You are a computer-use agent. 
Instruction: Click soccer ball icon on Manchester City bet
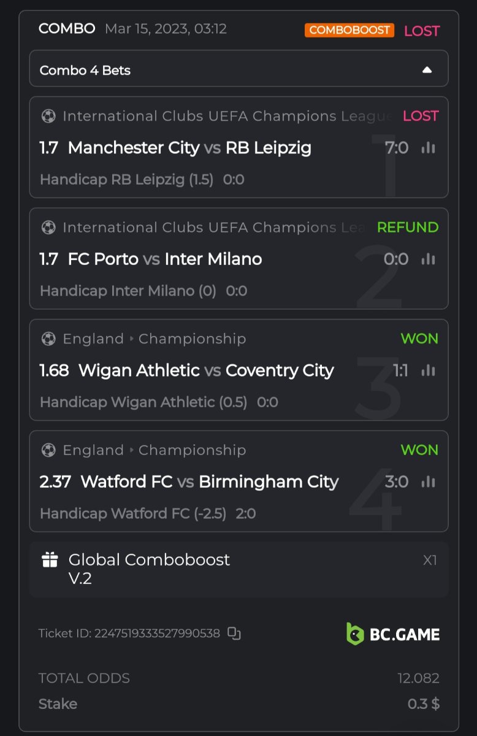tap(48, 116)
